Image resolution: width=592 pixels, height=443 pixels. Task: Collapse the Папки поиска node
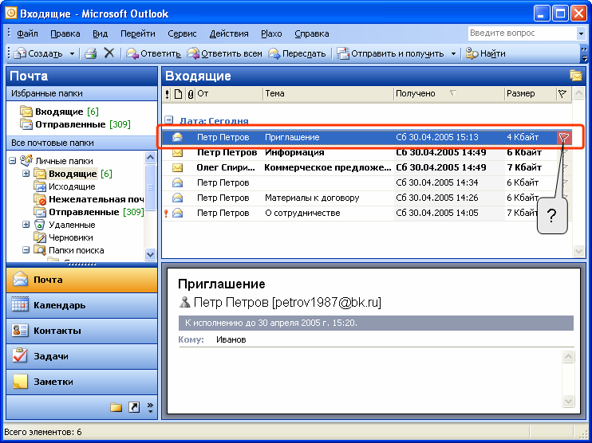26,249
